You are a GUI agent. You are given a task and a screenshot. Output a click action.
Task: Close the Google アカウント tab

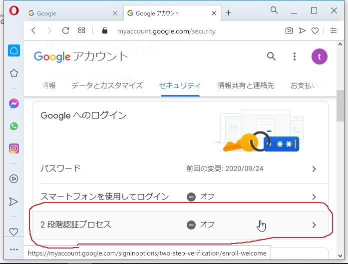[x=214, y=13]
